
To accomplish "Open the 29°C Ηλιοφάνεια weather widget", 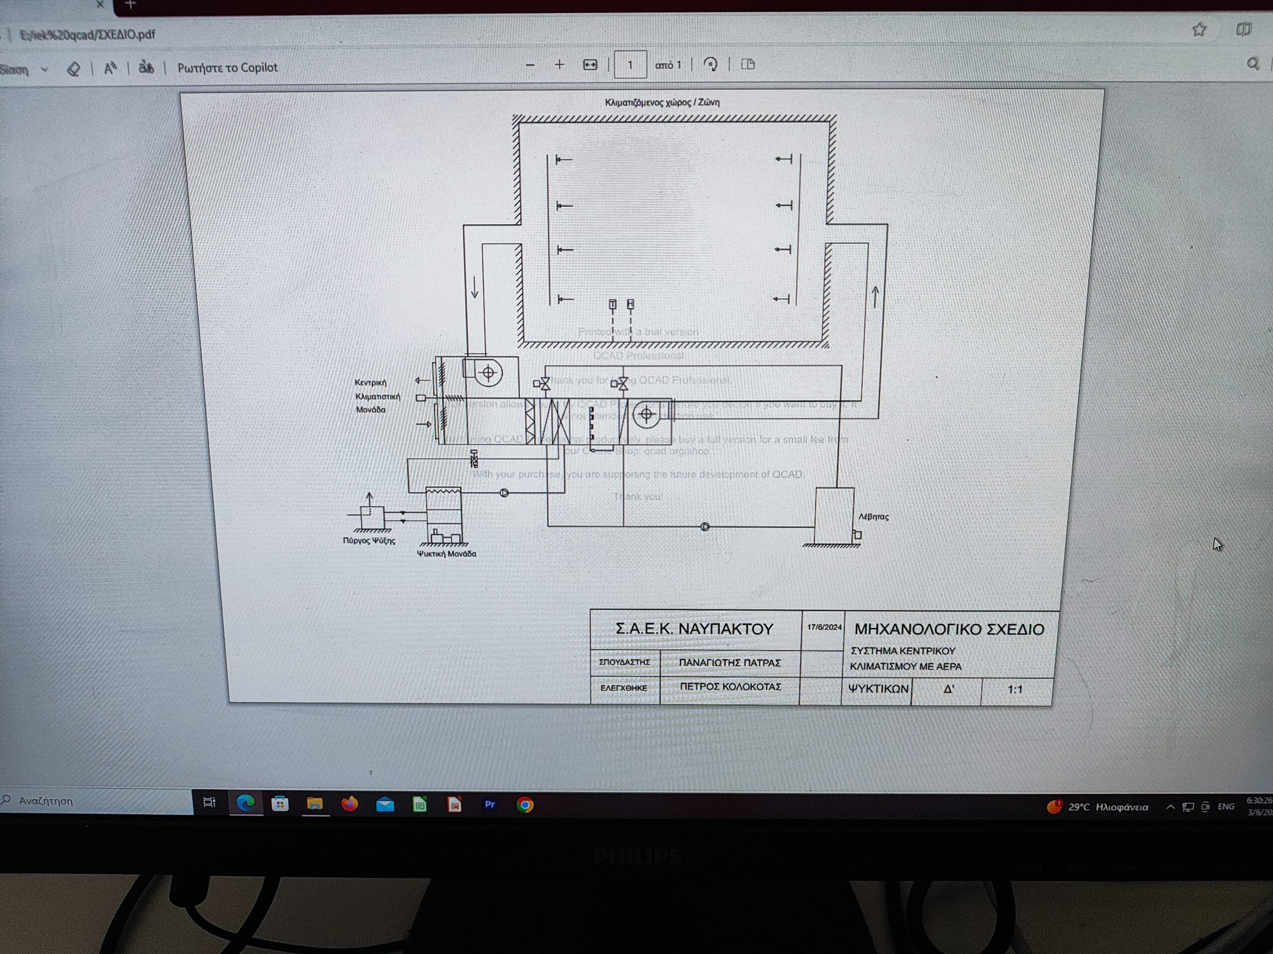I will [1097, 807].
